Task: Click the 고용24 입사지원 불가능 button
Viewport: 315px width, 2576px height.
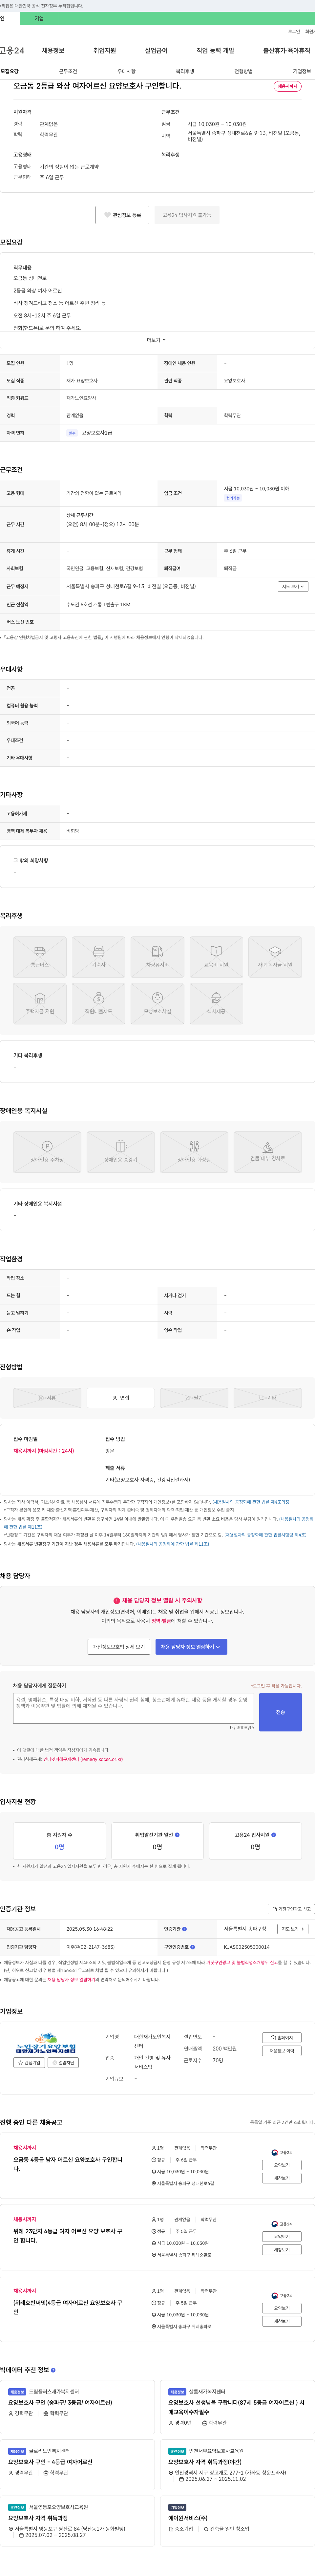Action: click(187, 215)
